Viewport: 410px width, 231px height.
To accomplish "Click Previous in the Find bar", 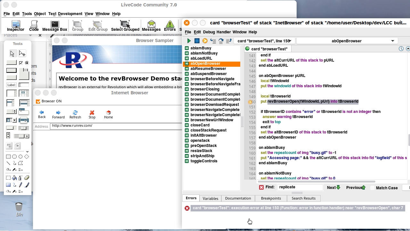I will click(356, 188).
